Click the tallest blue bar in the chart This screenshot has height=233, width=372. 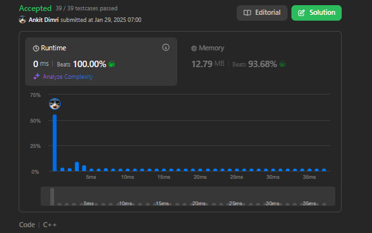click(x=55, y=143)
